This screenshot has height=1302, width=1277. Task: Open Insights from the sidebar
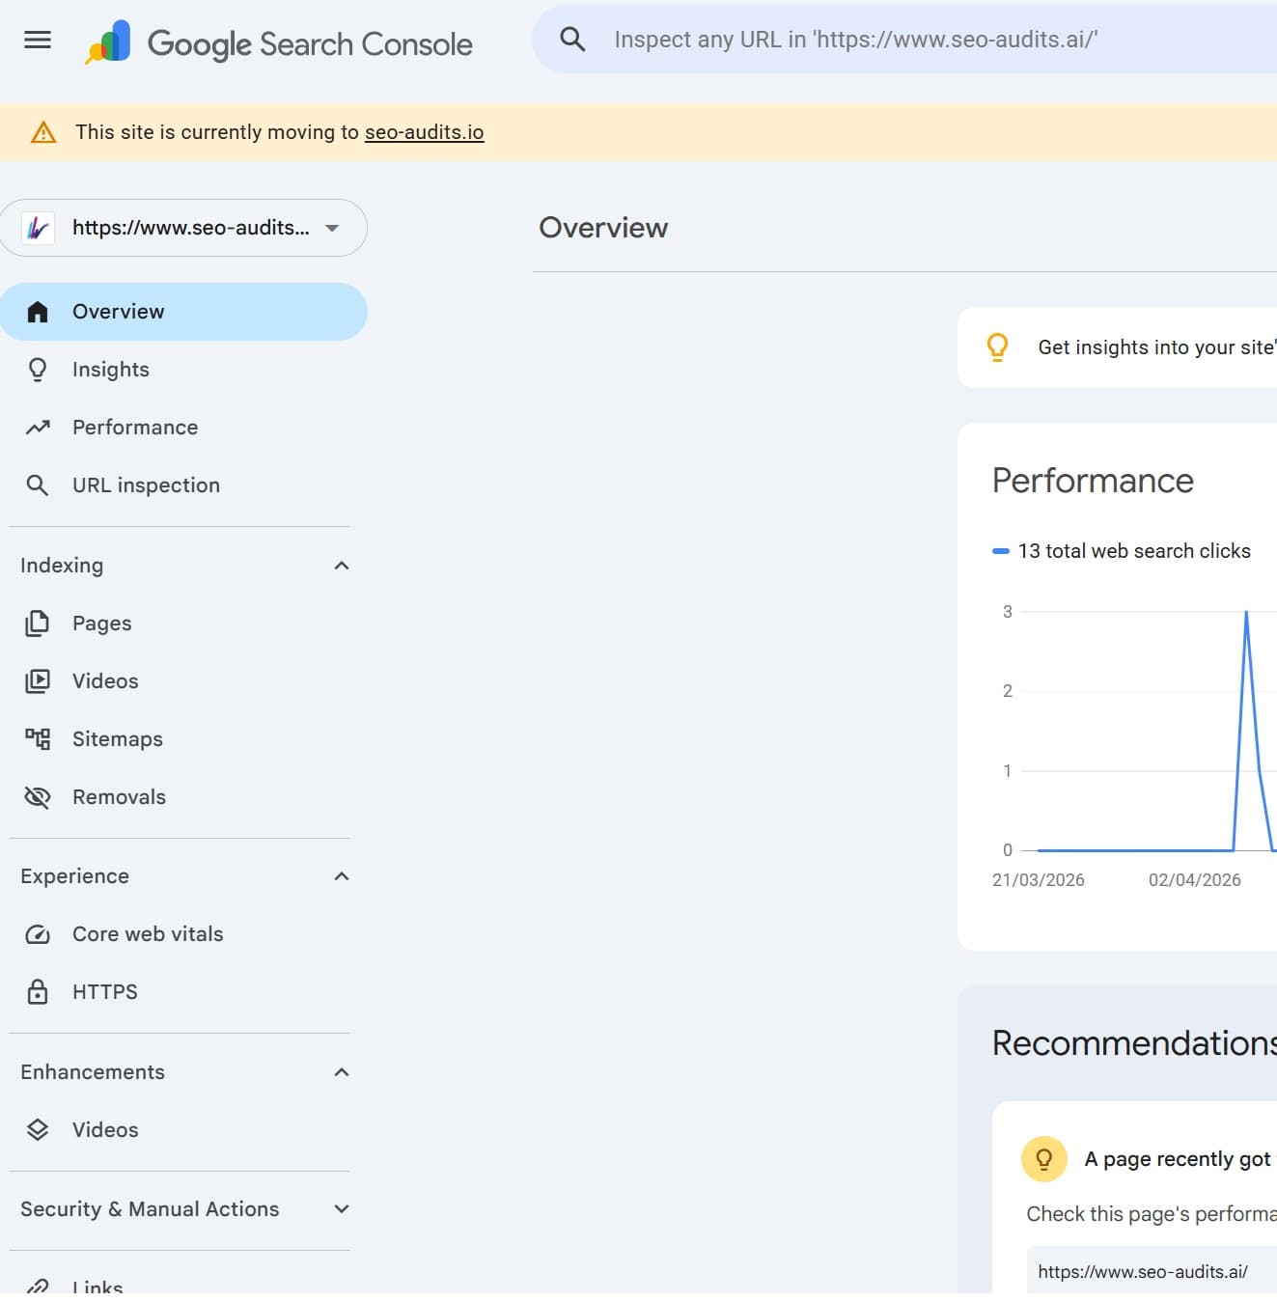[x=183, y=370]
